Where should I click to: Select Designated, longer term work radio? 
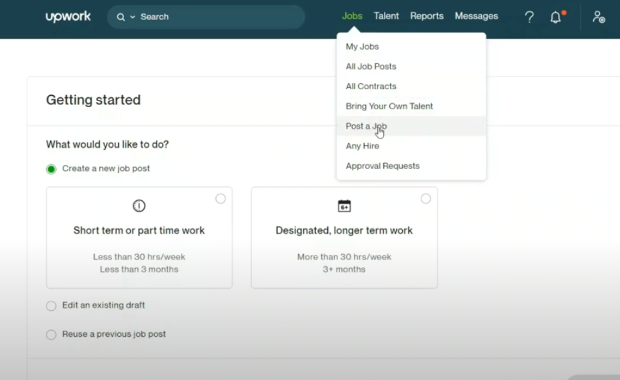pyautogui.click(x=426, y=198)
